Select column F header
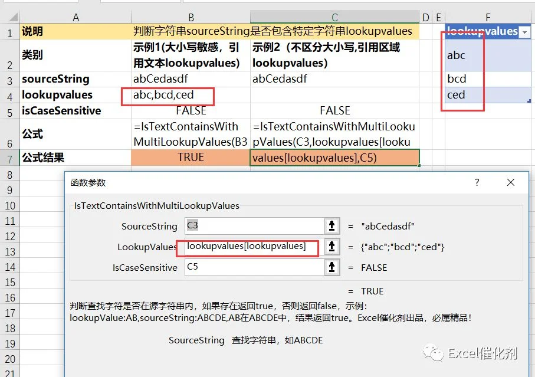535x377 pixels. click(488, 17)
